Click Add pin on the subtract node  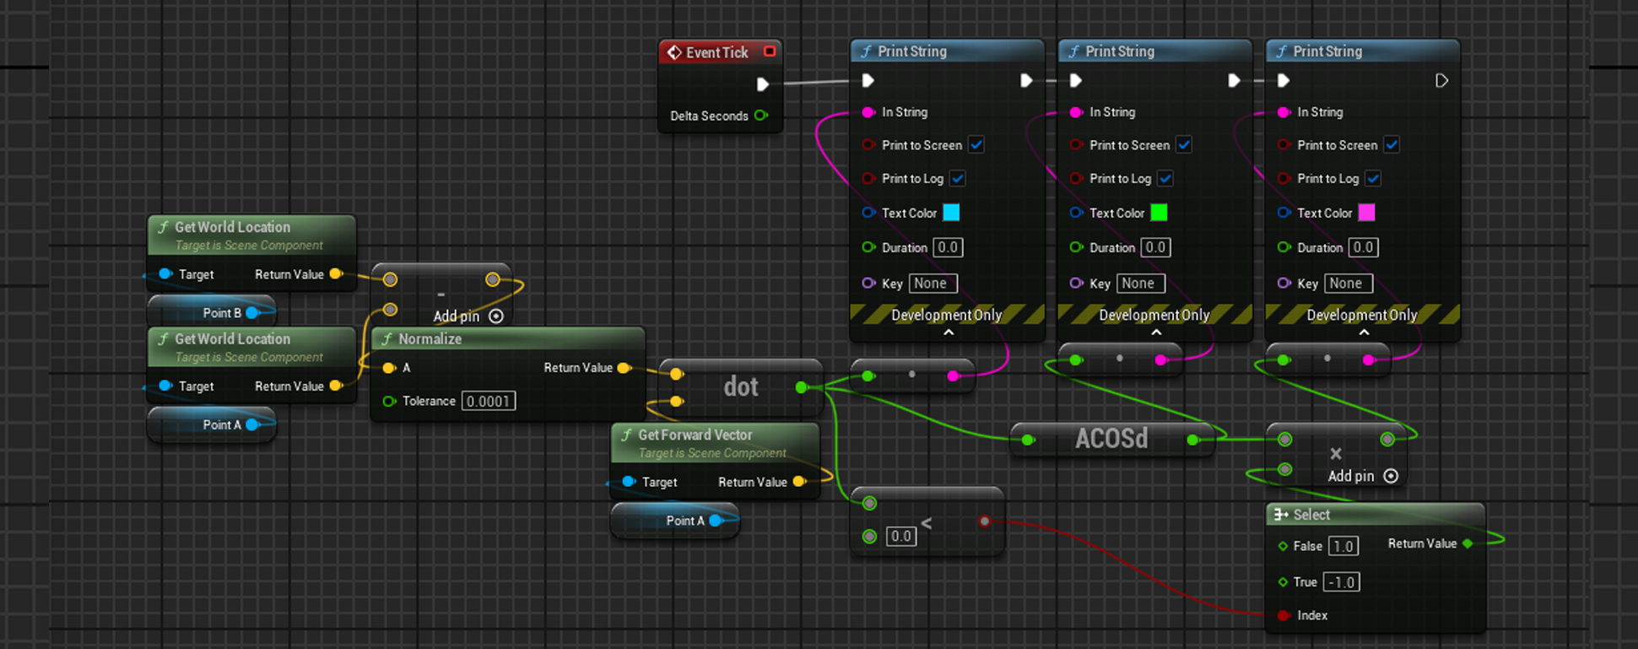(468, 316)
